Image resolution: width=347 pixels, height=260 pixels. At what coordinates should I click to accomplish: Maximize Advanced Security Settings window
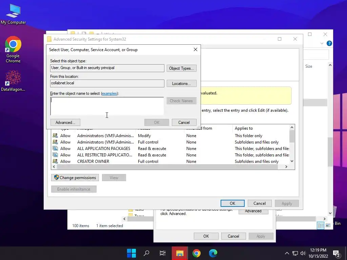pos(280,39)
